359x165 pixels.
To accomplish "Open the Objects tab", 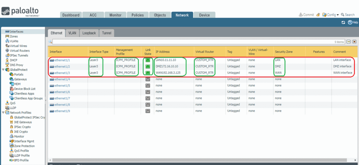I will pyautogui.click(x=160, y=15).
